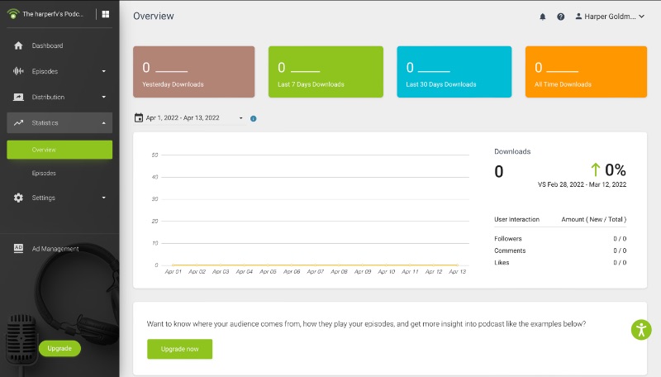Click the 'Followers' row label

click(x=508, y=239)
